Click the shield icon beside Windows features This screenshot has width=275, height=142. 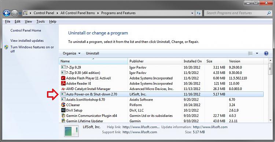(6, 47)
